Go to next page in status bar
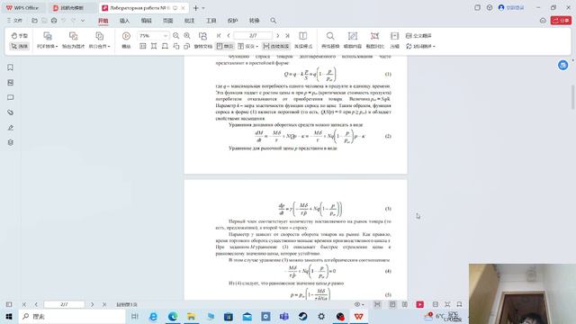This screenshot has height=324, width=576. click(x=92, y=304)
